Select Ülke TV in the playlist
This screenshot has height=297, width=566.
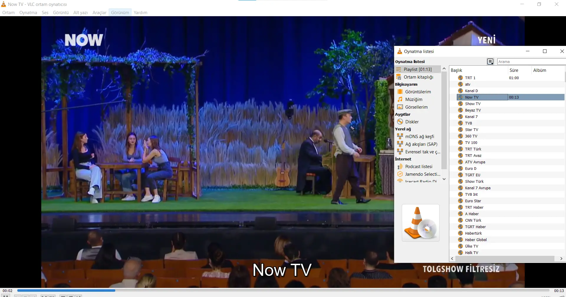tap(511, 246)
